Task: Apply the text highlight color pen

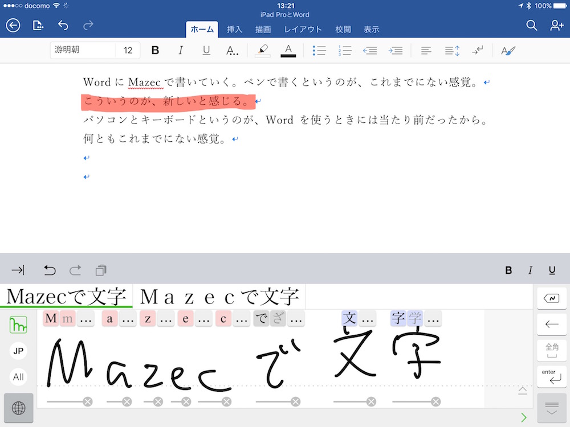Action: 262,51
